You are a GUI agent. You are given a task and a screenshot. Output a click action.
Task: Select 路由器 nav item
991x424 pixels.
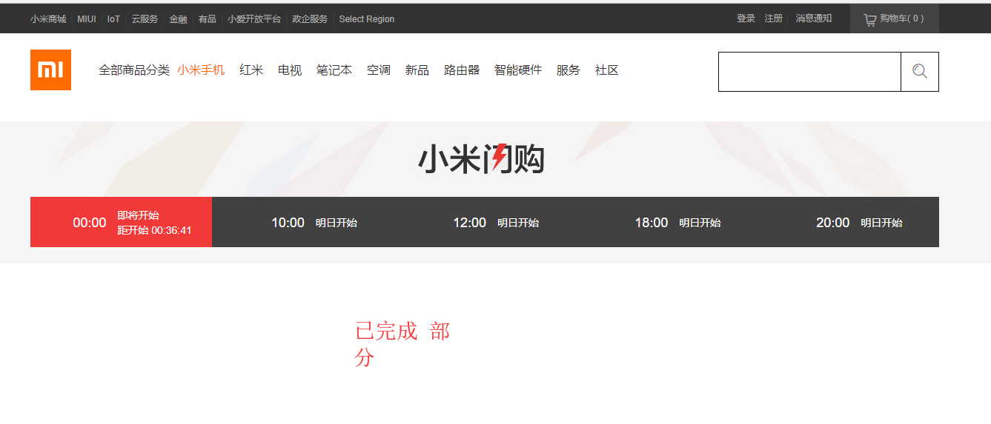pos(462,70)
